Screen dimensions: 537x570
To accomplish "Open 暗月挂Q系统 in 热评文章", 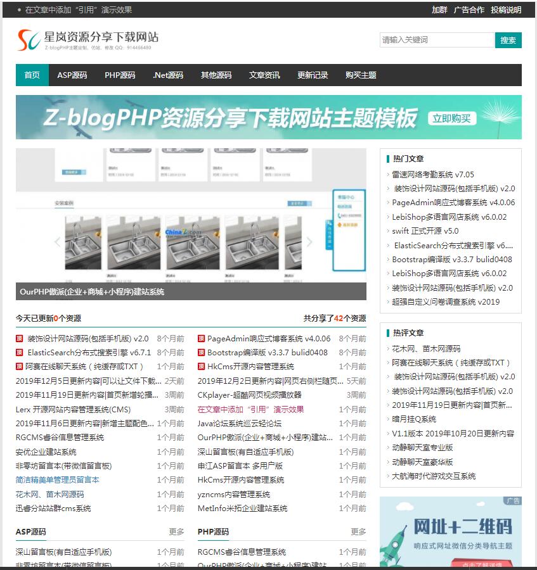I will 414,419.
